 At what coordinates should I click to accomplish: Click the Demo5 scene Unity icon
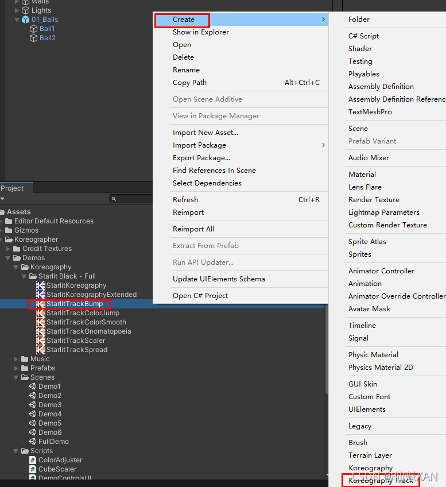coord(32,423)
